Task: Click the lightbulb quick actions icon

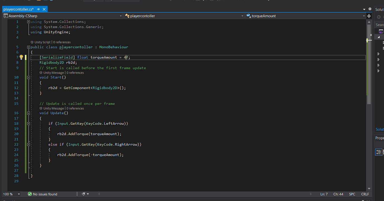Action: [21, 57]
